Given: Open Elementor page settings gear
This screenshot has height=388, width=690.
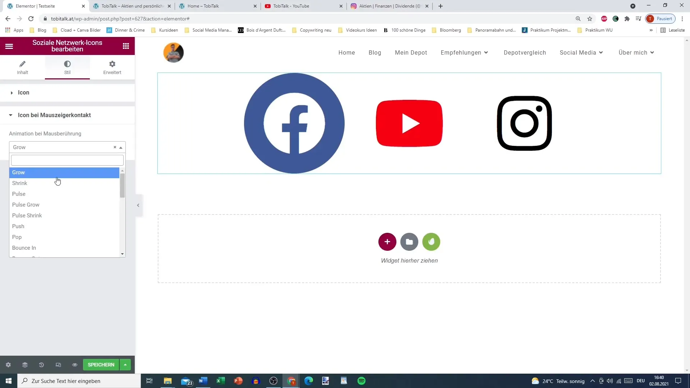Looking at the screenshot, I should (8, 365).
